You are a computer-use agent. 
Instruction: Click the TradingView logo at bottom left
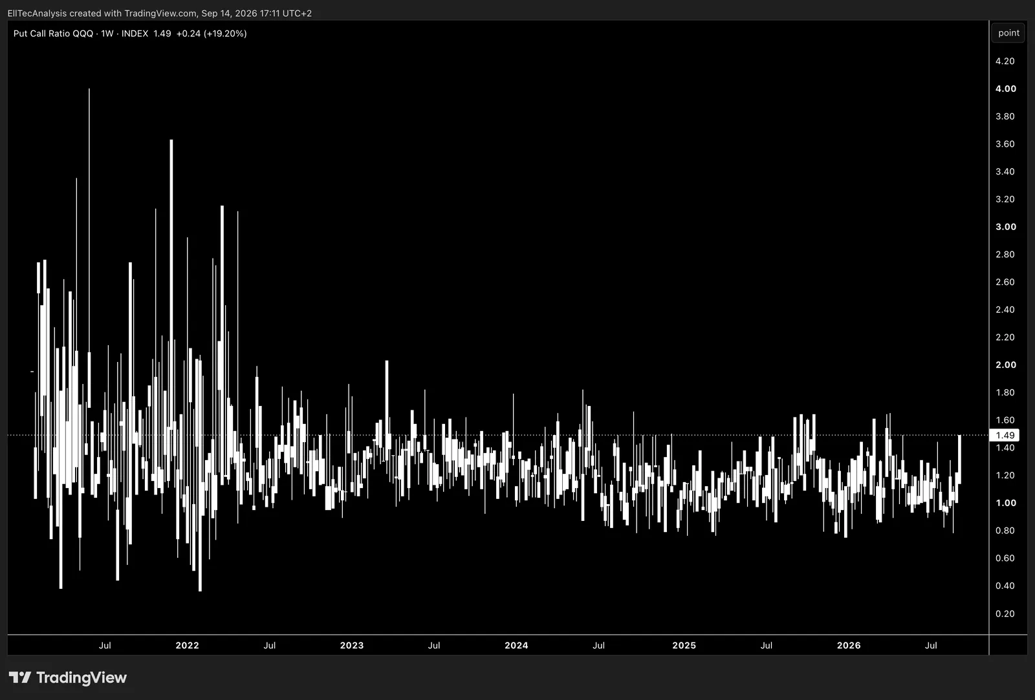tap(68, 677)
